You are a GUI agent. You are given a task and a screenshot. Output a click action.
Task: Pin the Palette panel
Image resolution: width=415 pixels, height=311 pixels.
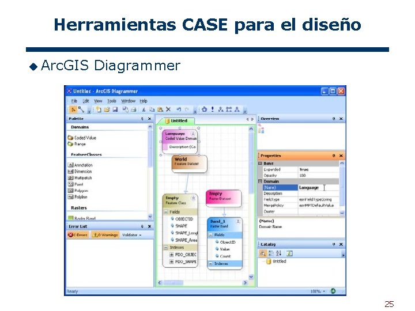coord(142,119)
